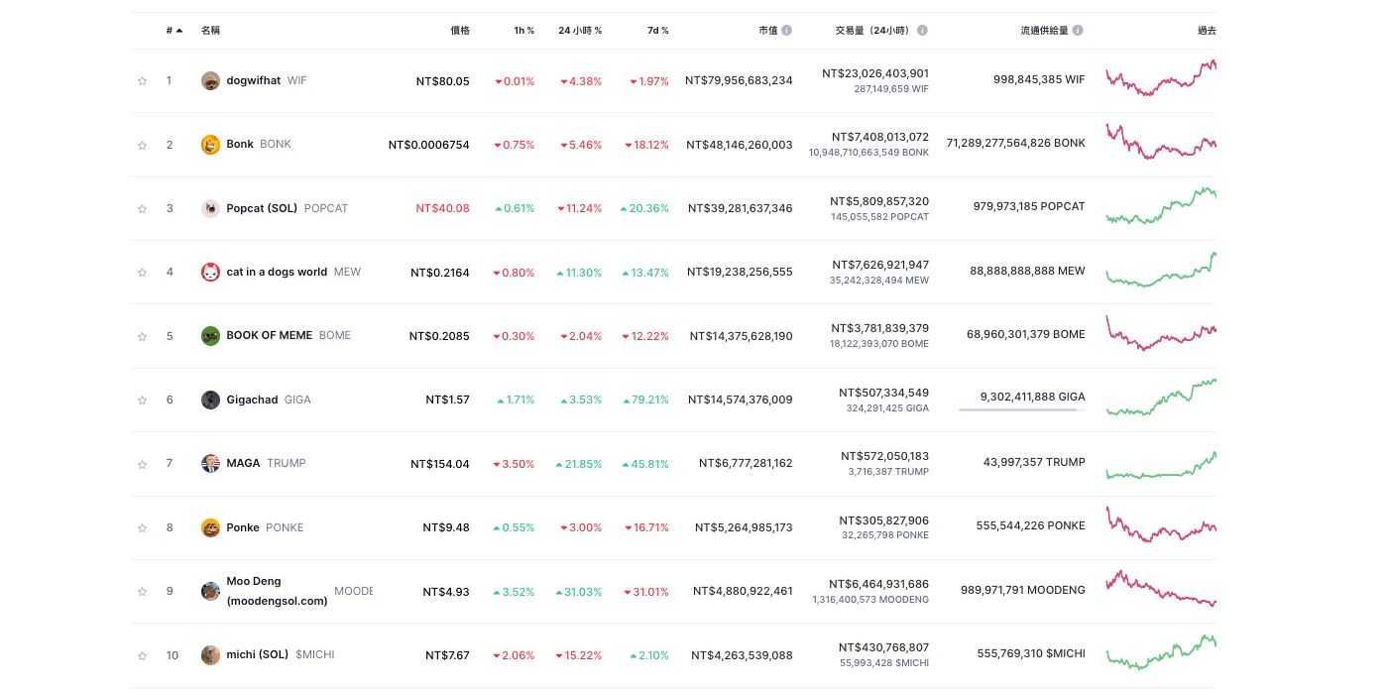Screen dimensions: 1387x692
Task: Sort the table by 24 小時 % column
Action: [579, 31]
